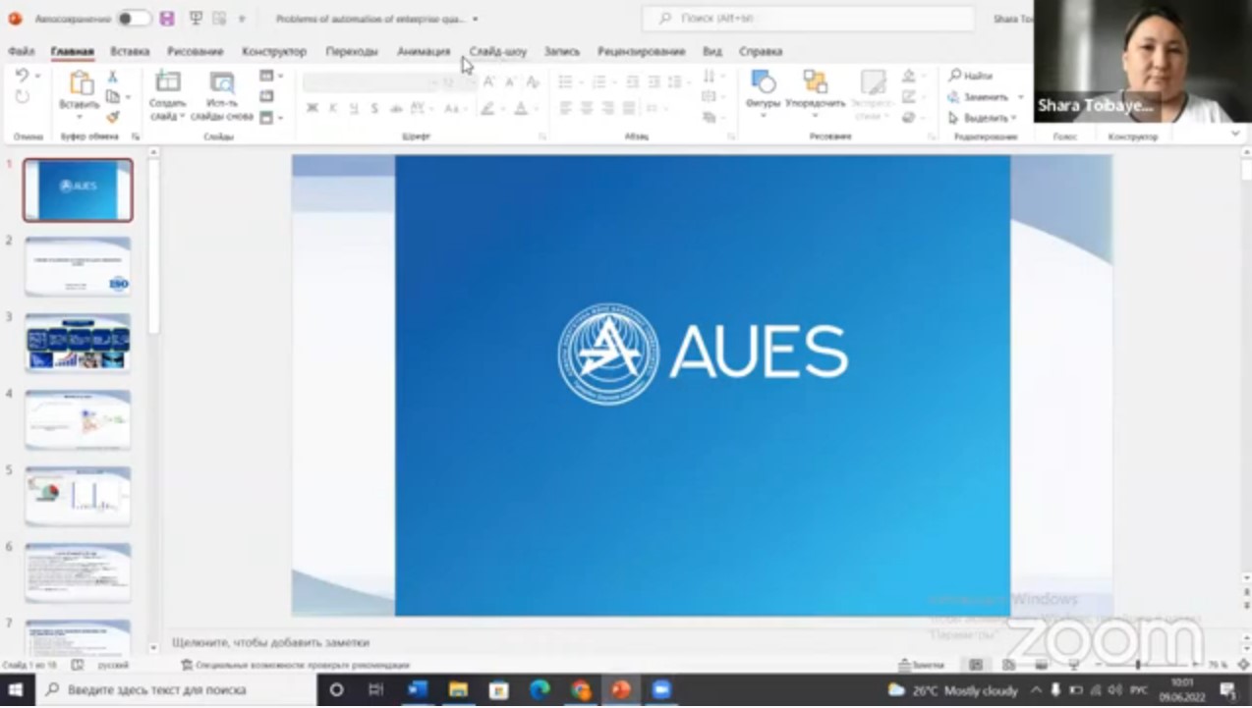The height and width of the screenshot is (708, 1252).
Task: Click the Redo icon below Undo
Action: 22,97
